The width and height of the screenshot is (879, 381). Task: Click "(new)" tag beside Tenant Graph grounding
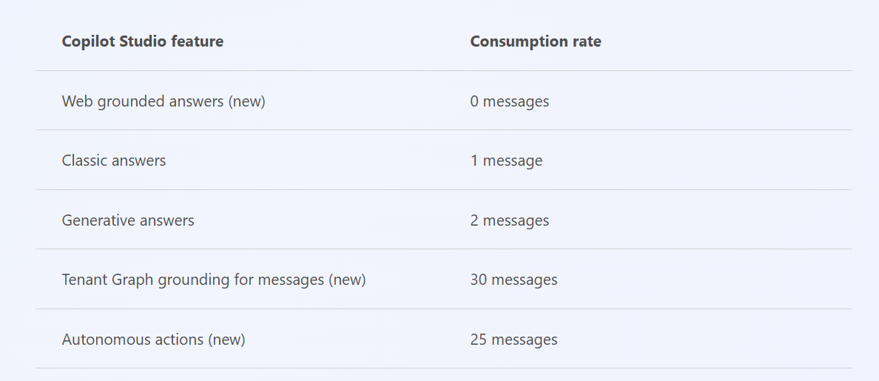[347, 280]
